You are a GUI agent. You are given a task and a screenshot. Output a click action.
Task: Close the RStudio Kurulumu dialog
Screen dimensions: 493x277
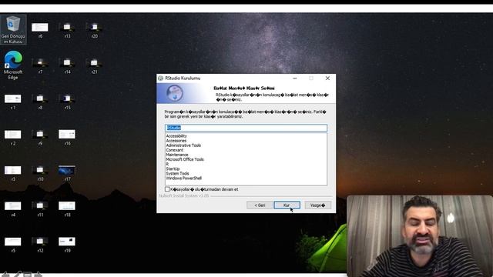point(327,78)
